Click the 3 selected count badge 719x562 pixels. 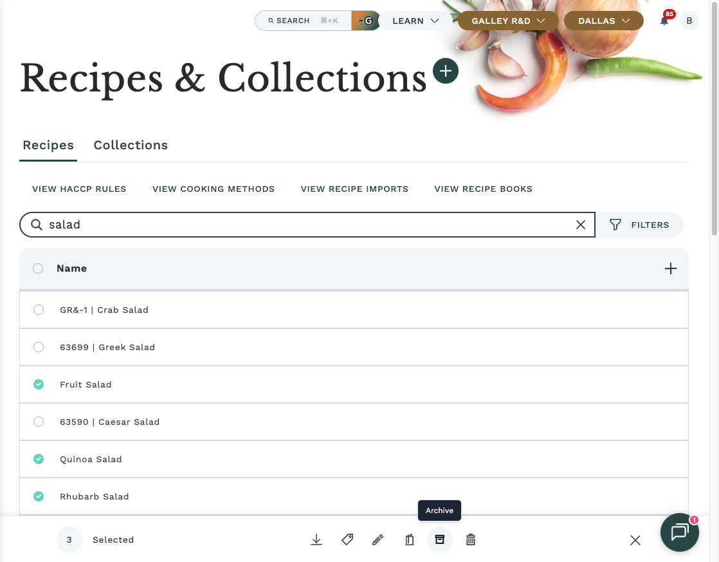click(69, 539)
